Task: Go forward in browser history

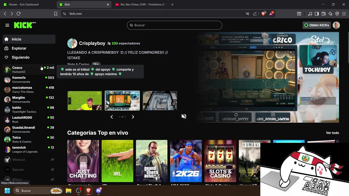Action: click(x=12, y=14)
